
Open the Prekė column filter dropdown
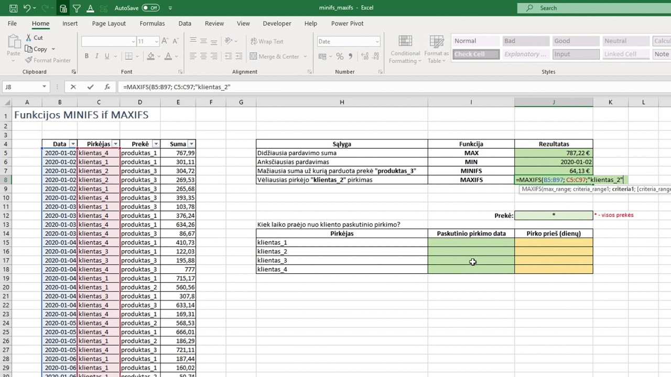pyautogui.click(x=156, y=144)
